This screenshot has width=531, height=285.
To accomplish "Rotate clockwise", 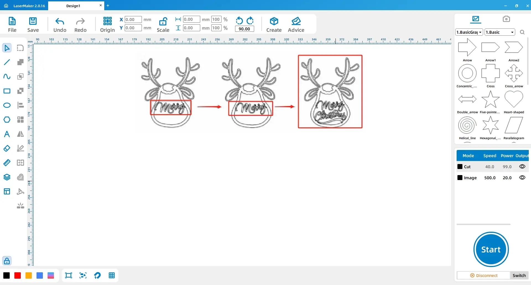I will [250, 21].
